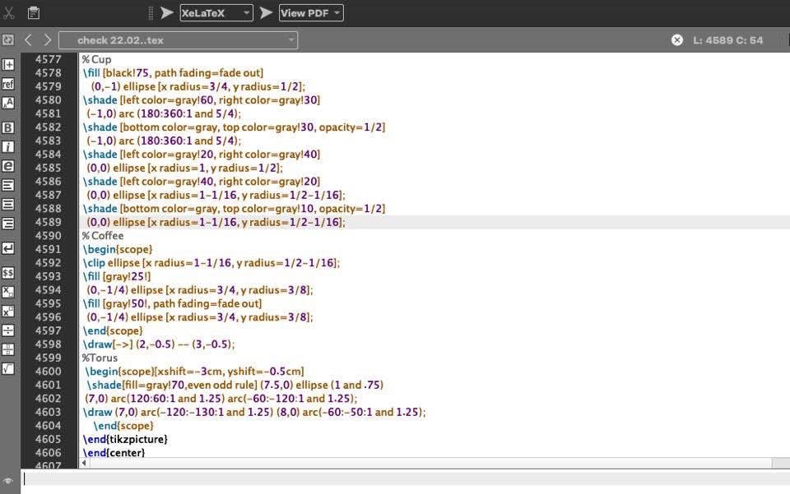
Task: Open the XeLaTeX compiler dropdown
Action: coord(216,12)
